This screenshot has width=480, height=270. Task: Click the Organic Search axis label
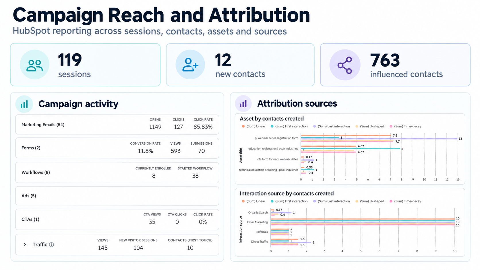258,213
